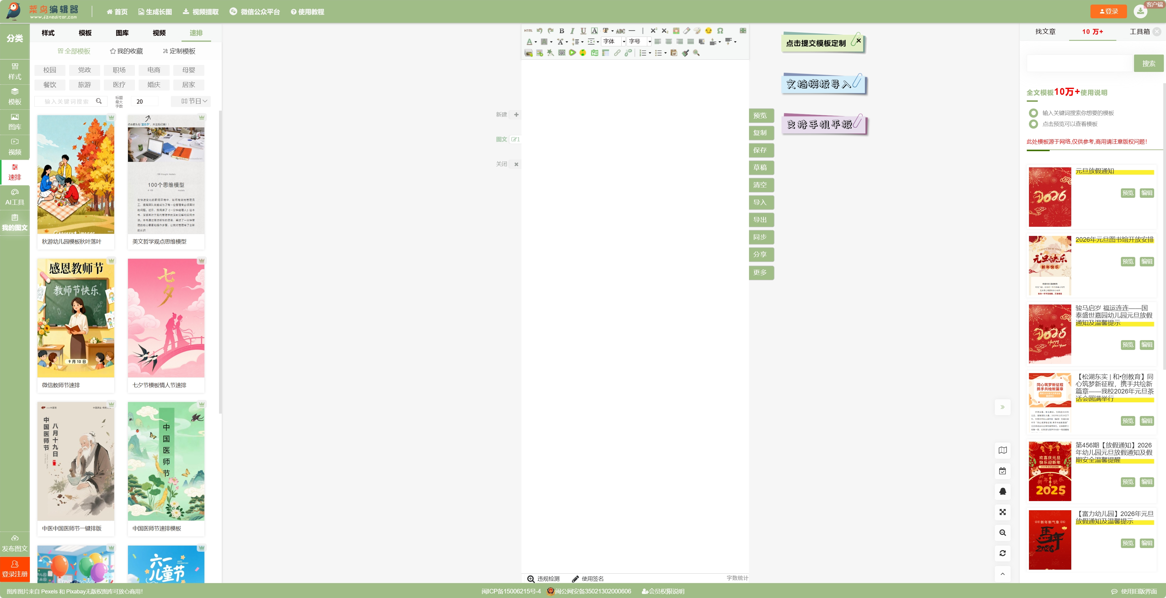This screenshot has width=1166, height=598.
Task: Toggle italic formatting
Action: pos(572,31)
